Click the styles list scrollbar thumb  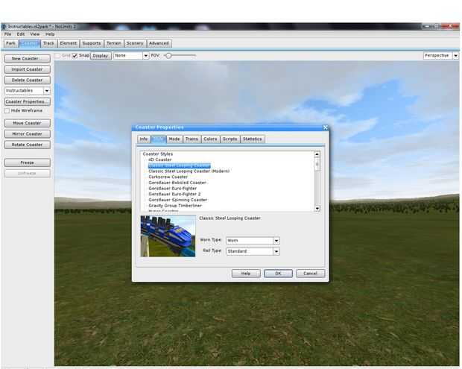click(x=317, y=164)
